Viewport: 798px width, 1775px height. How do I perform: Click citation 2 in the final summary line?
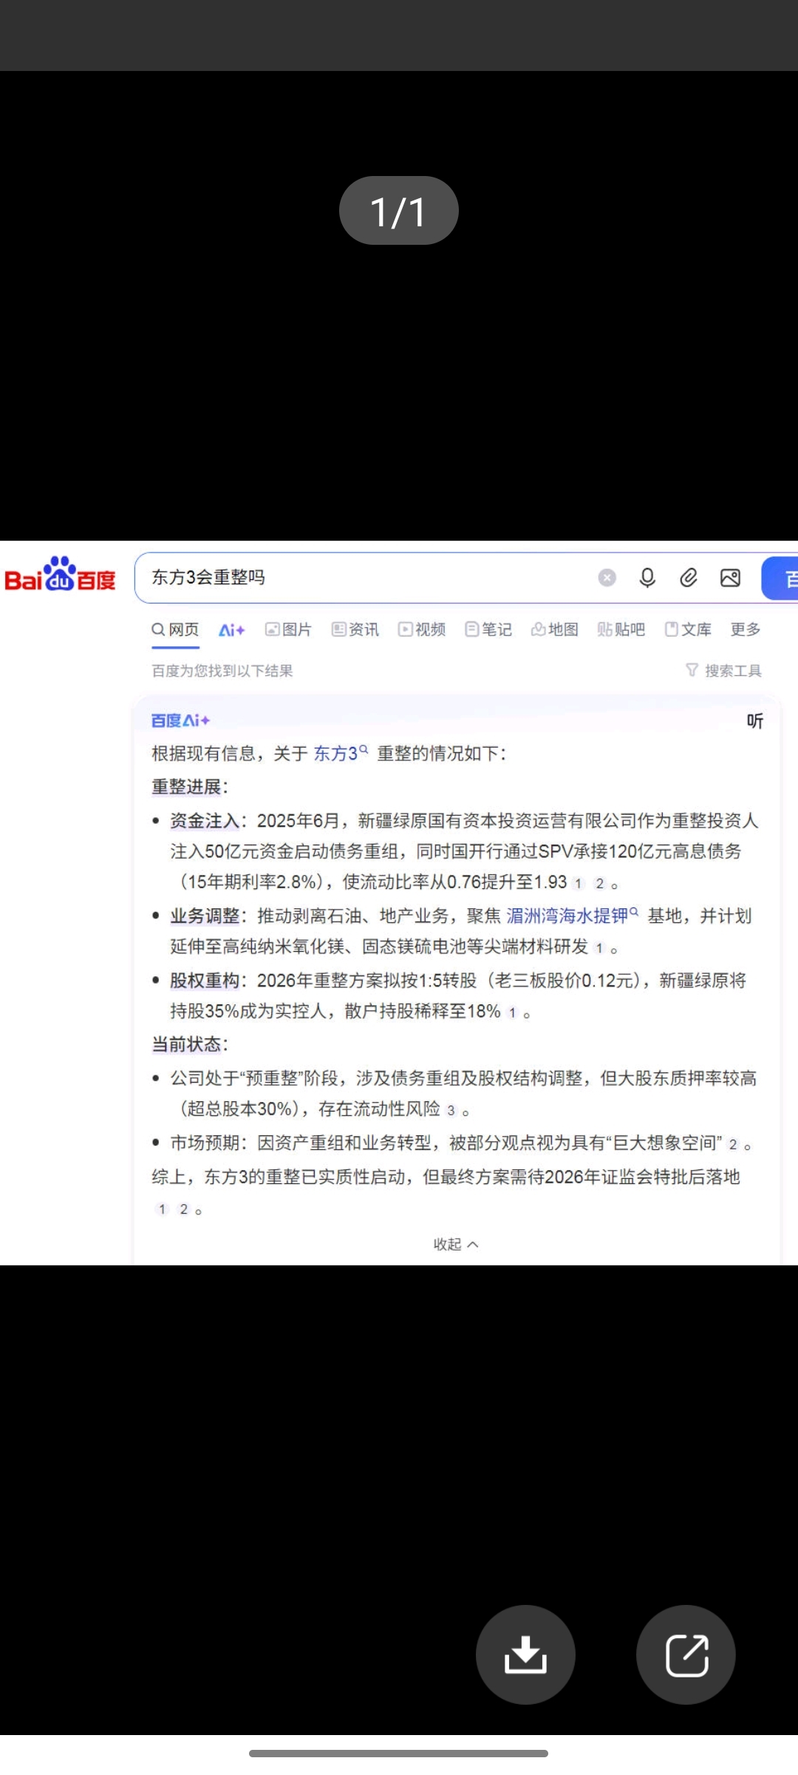click(184, 1209)
